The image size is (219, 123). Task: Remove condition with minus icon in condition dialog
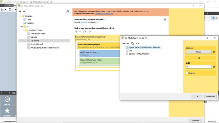[x=128, y=43]
